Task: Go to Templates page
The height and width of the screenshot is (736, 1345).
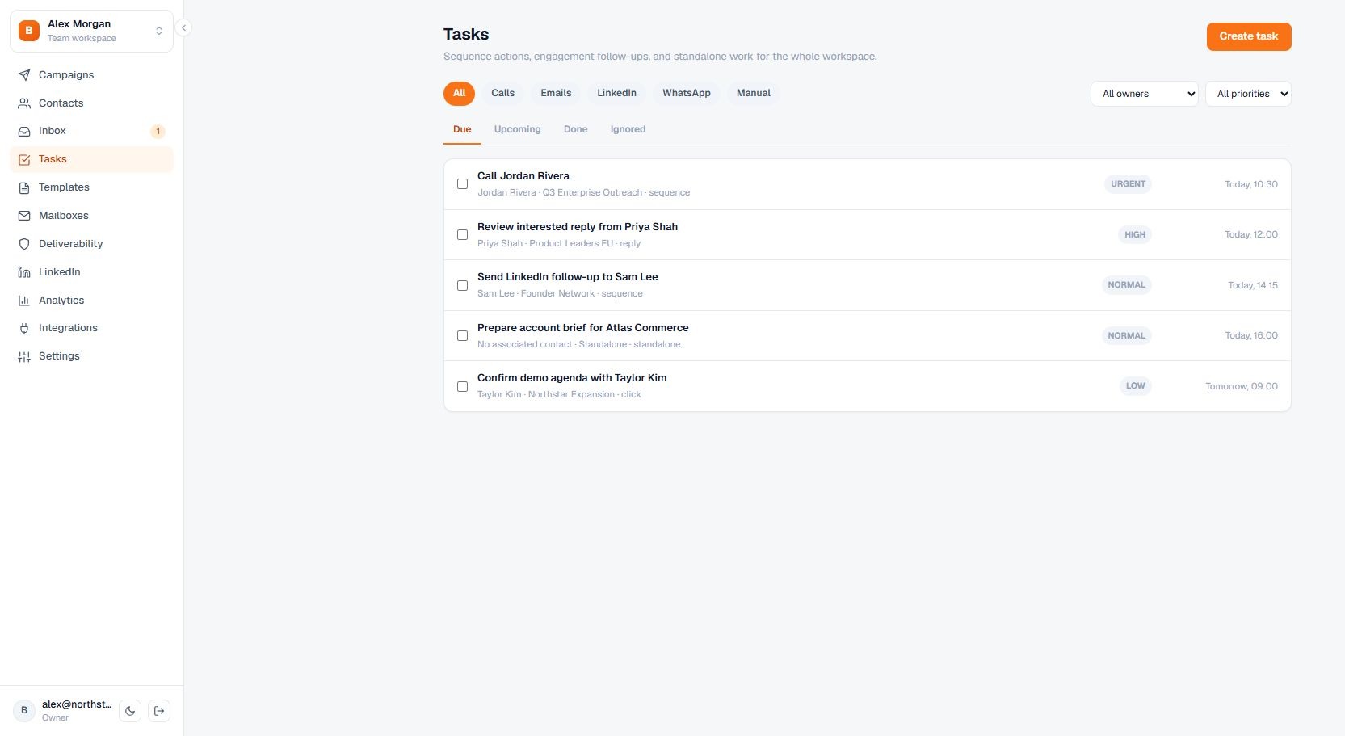Action: [91, 187]
